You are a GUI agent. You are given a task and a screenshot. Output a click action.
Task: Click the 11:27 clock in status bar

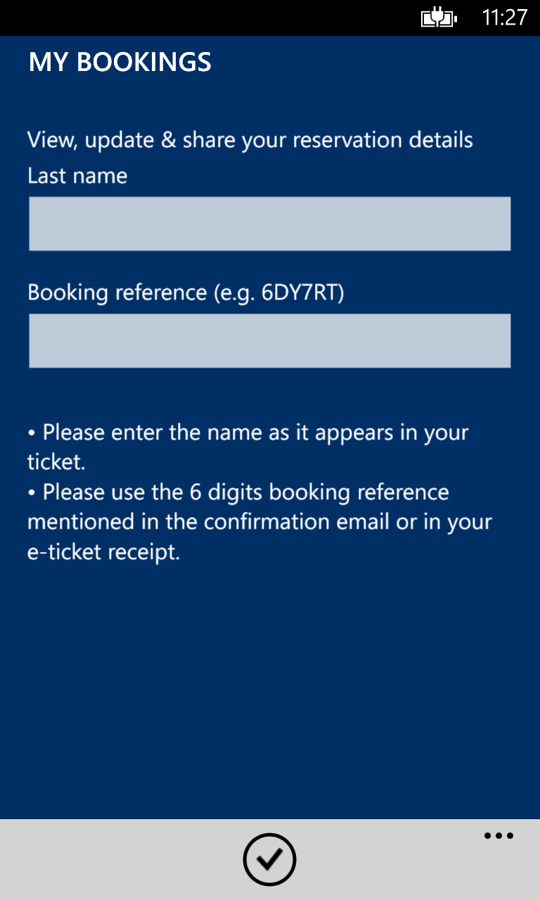point(504,18)
